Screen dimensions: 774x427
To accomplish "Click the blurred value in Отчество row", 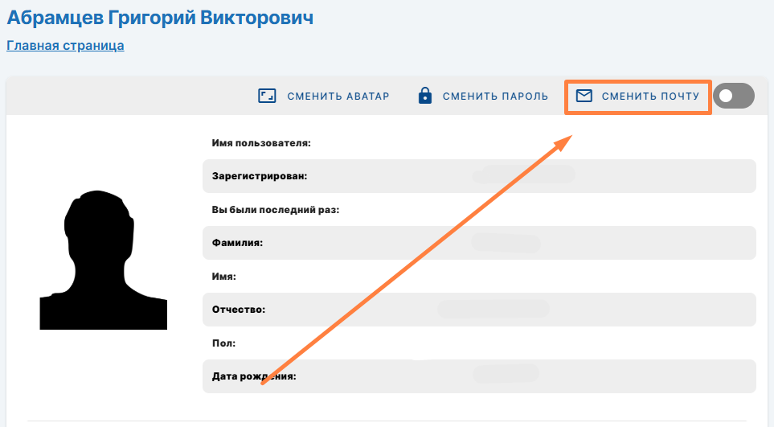I will (493, 309).
